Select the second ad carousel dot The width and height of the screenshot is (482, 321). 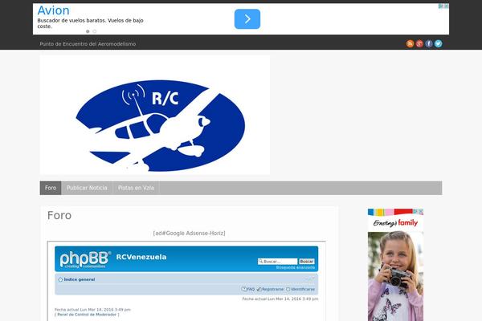[x=95, y=31]
